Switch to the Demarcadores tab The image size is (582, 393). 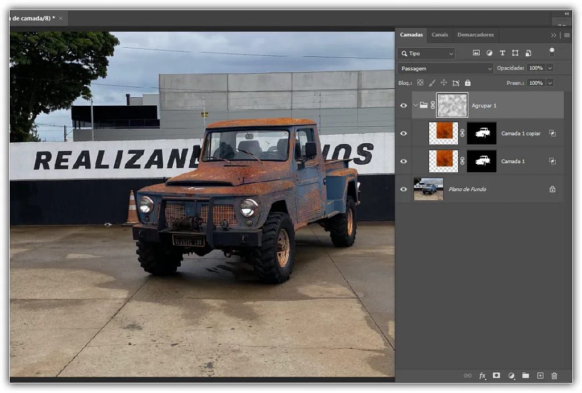(476, 35)
